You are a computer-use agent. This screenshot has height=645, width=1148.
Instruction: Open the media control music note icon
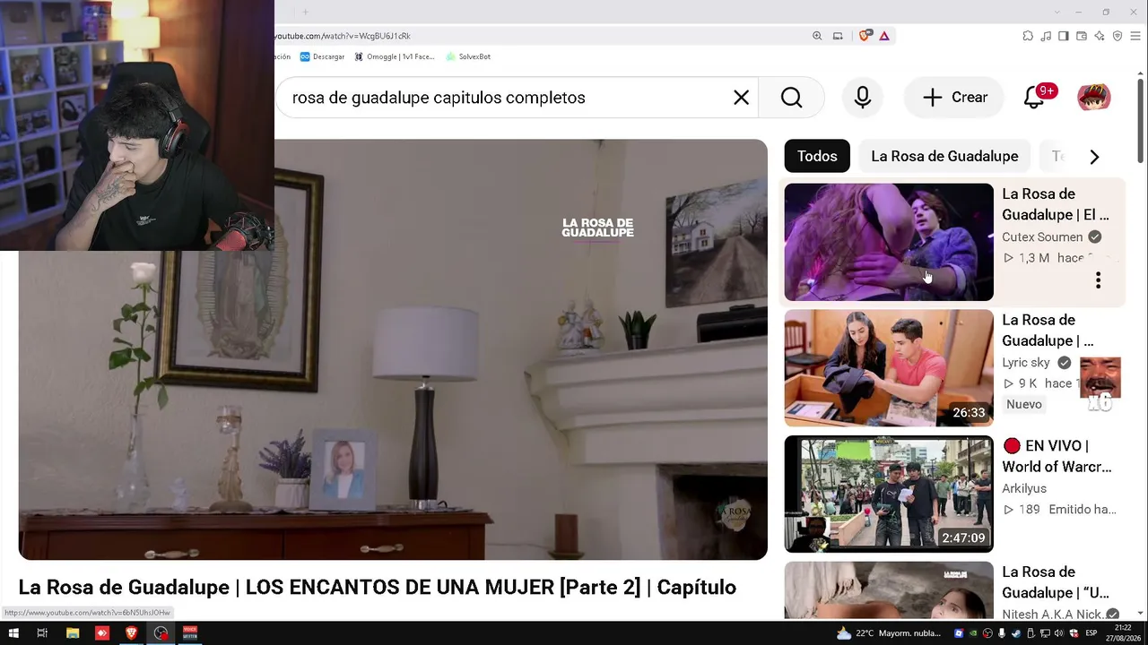click(1046, 36)
